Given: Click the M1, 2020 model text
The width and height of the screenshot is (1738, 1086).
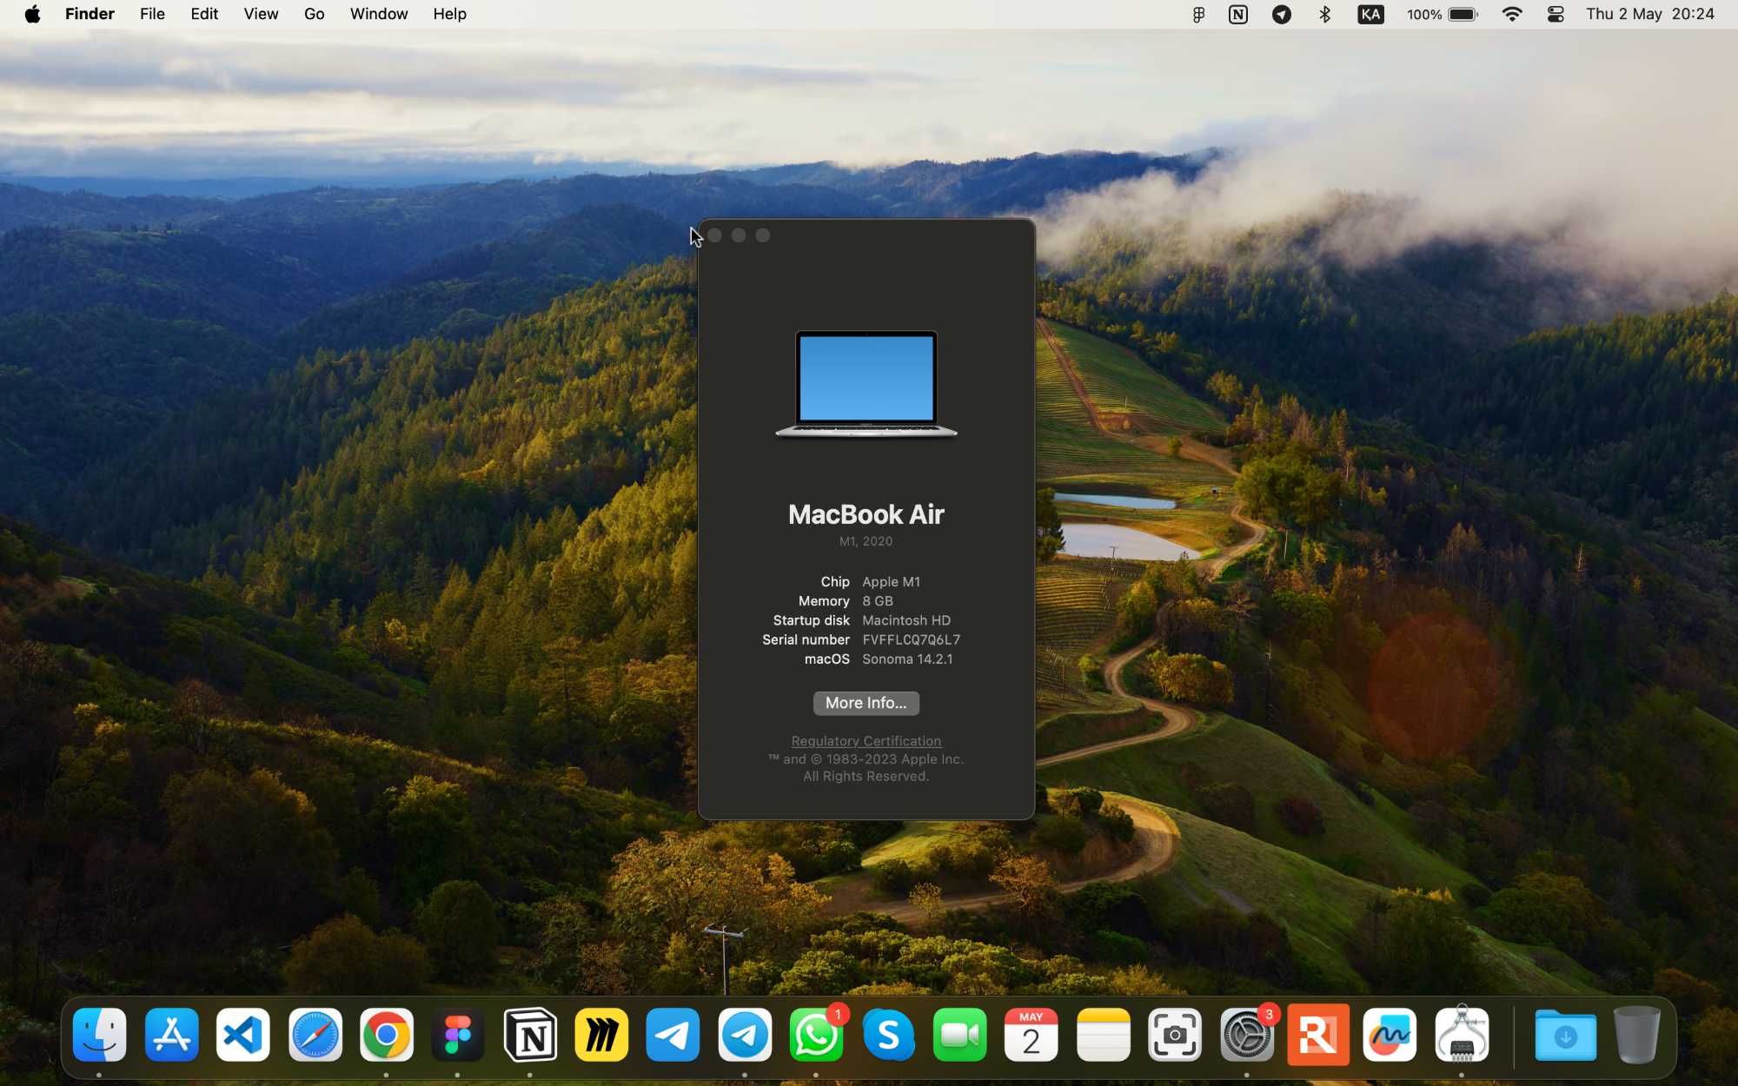Looking at the screenshot, I should tap(866, 541).
